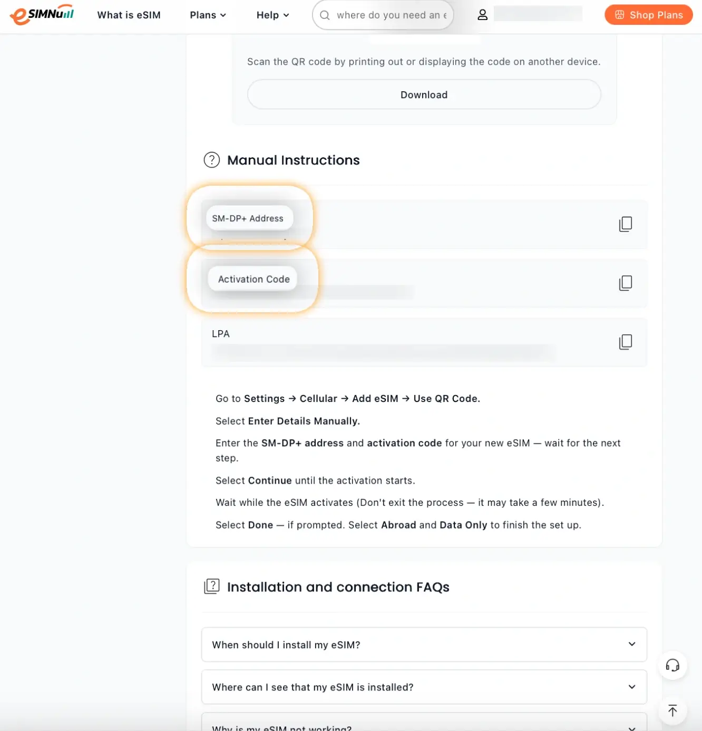
Task: Copy the Activation Code value
Action: tap(625, 283)
